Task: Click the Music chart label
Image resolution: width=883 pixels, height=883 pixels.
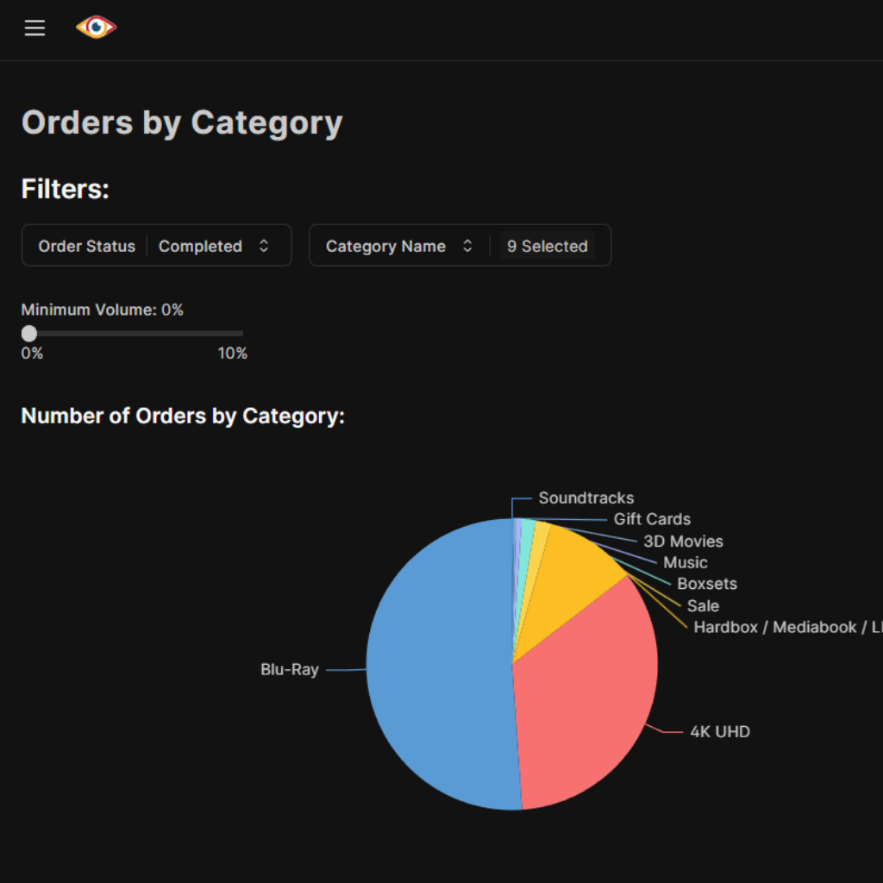Action: (685, 562)
